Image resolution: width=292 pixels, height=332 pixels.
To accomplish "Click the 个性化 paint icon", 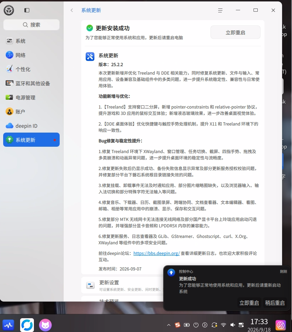I will 9,69.
